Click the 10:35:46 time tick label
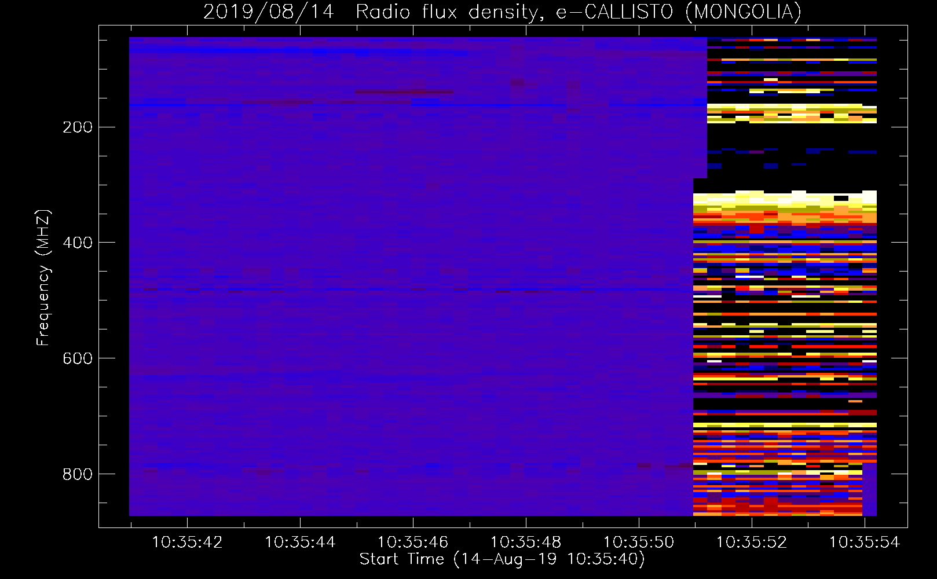The height and width of the screenshot is (579, 937). click(413, 542)
